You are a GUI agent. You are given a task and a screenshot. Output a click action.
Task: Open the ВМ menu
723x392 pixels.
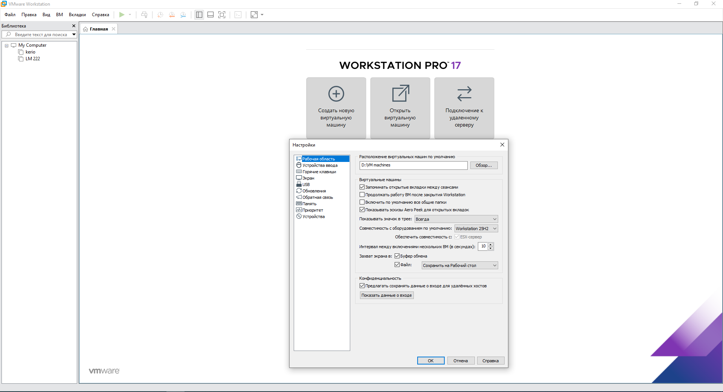click(59, 15)
